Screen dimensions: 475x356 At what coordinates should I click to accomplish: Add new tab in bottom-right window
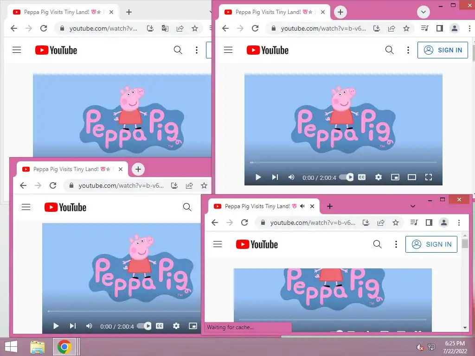(x=330, y=206)
